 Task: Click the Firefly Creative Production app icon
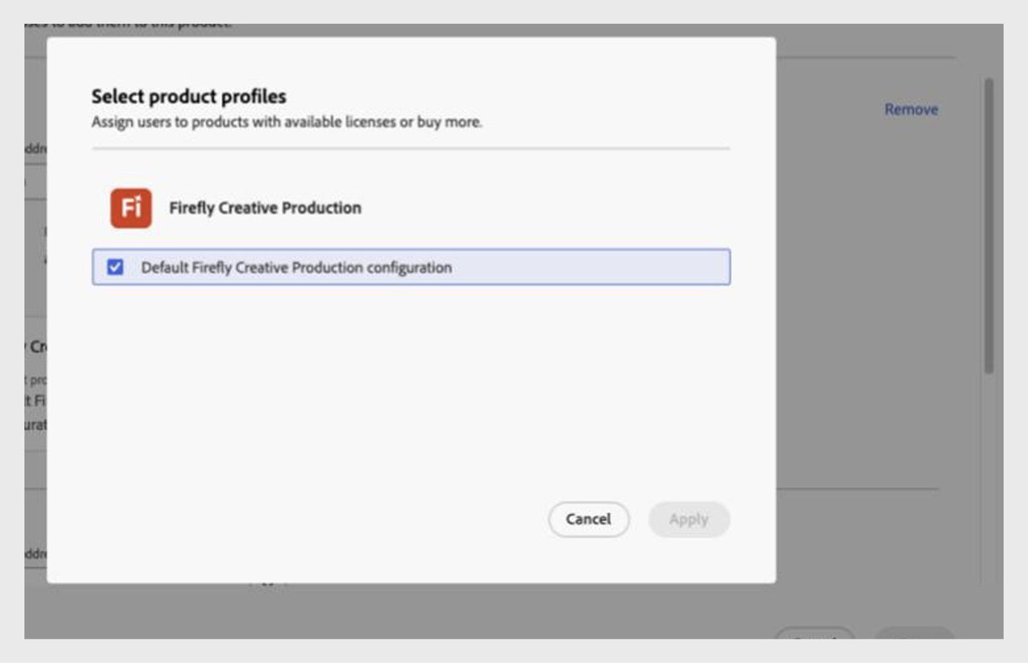131,208
